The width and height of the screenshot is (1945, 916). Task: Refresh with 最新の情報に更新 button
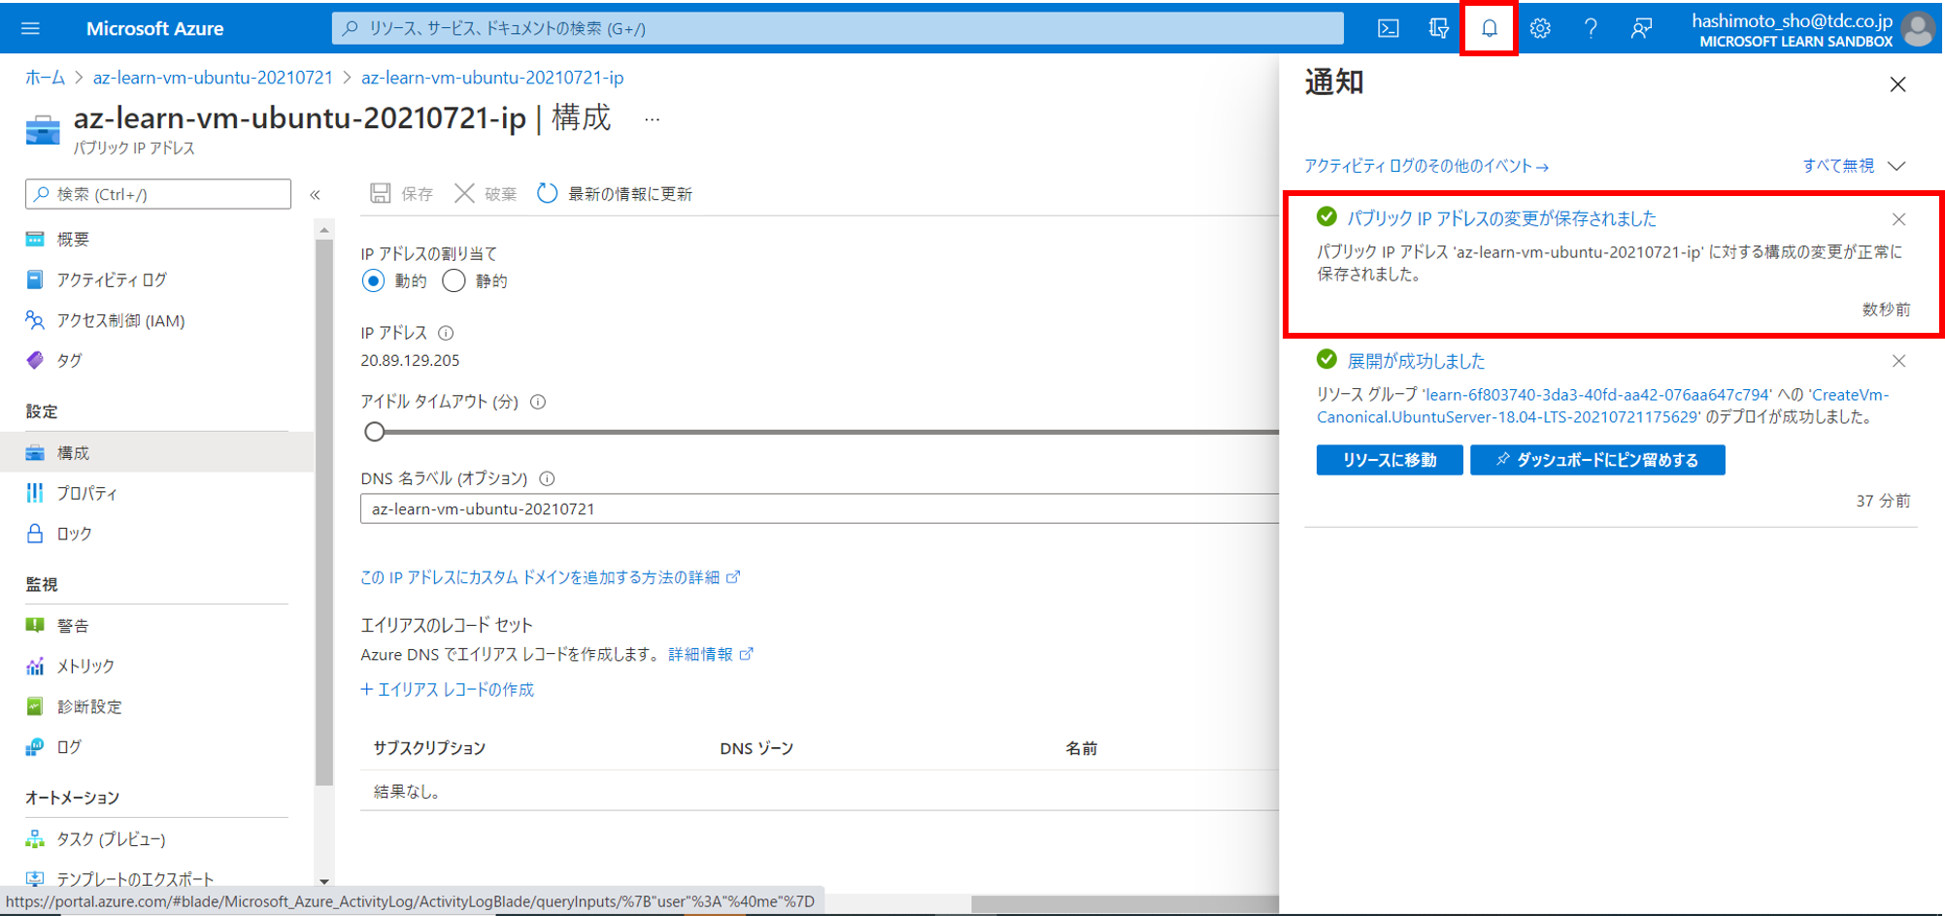pyautogui.click(x=615, y=193)
